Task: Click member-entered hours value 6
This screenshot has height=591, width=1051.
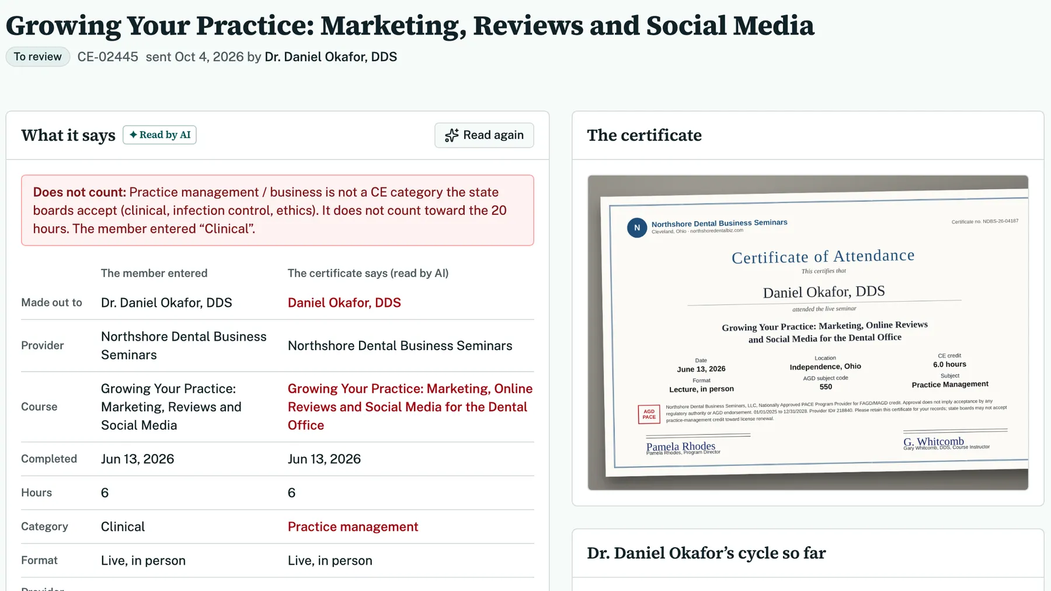Action: tap(105, 493)
